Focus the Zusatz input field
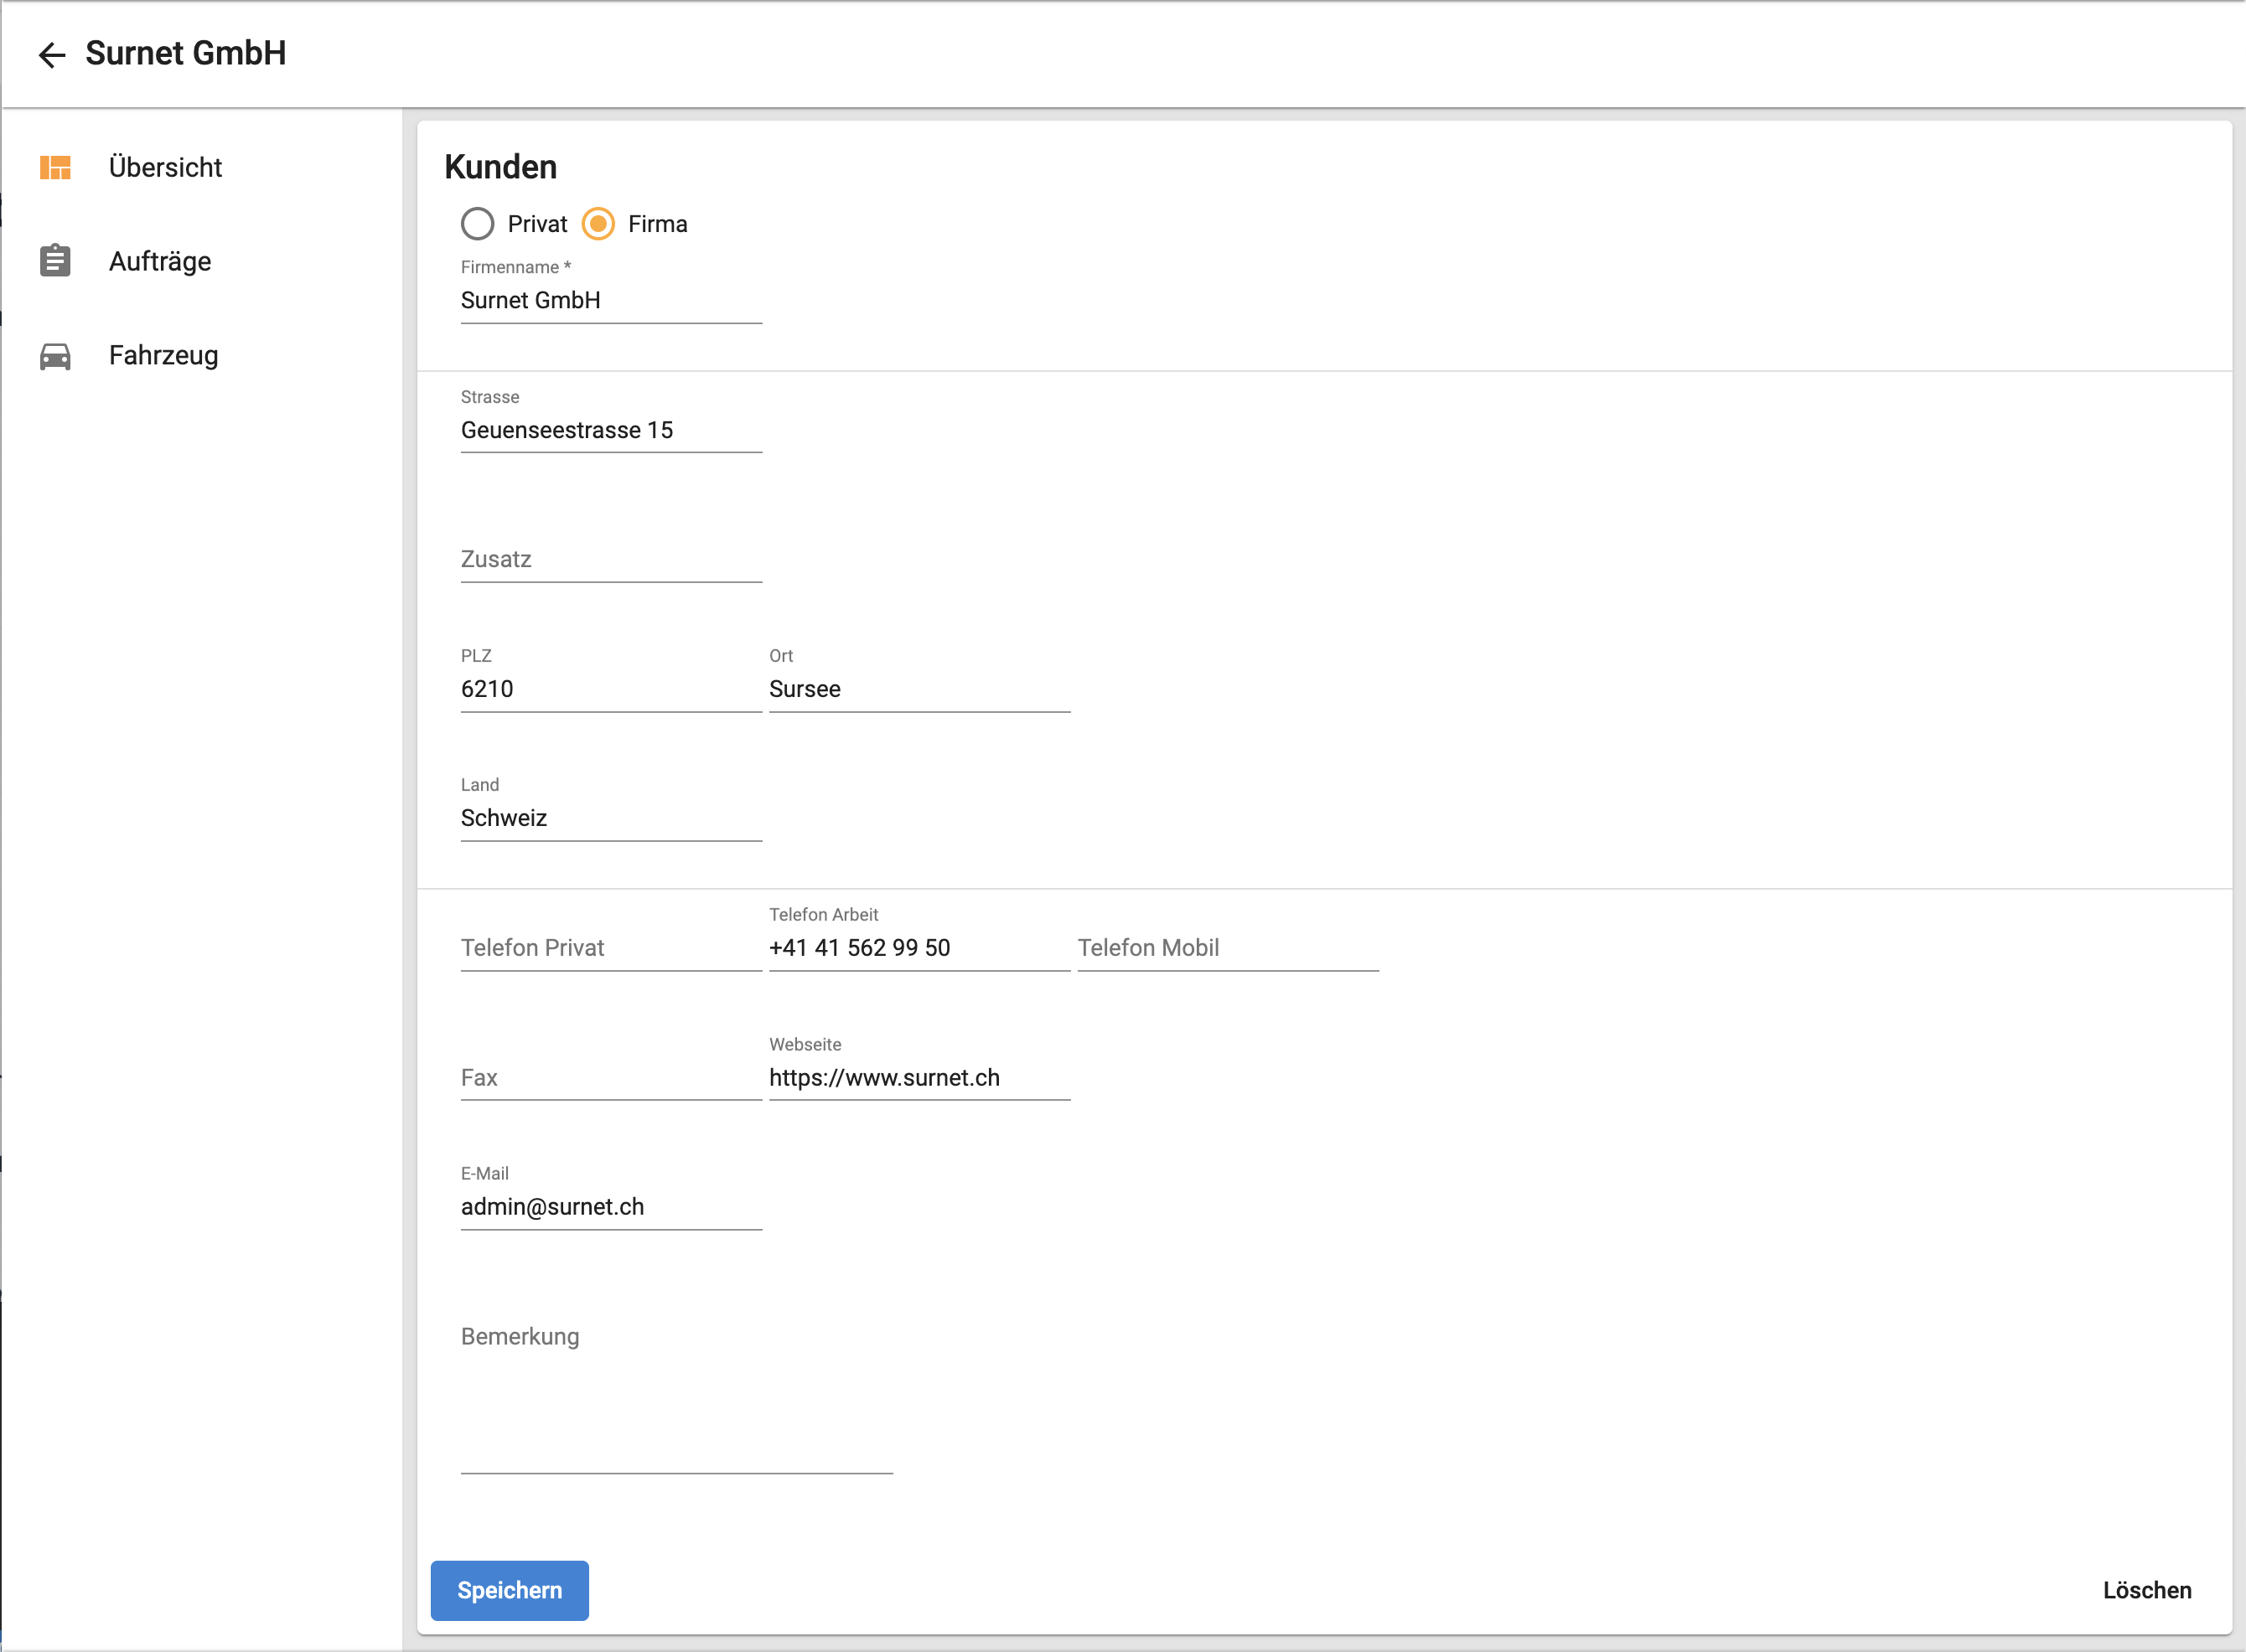The width and height of the screenshot is (2246, 1652). coord(611,559)
